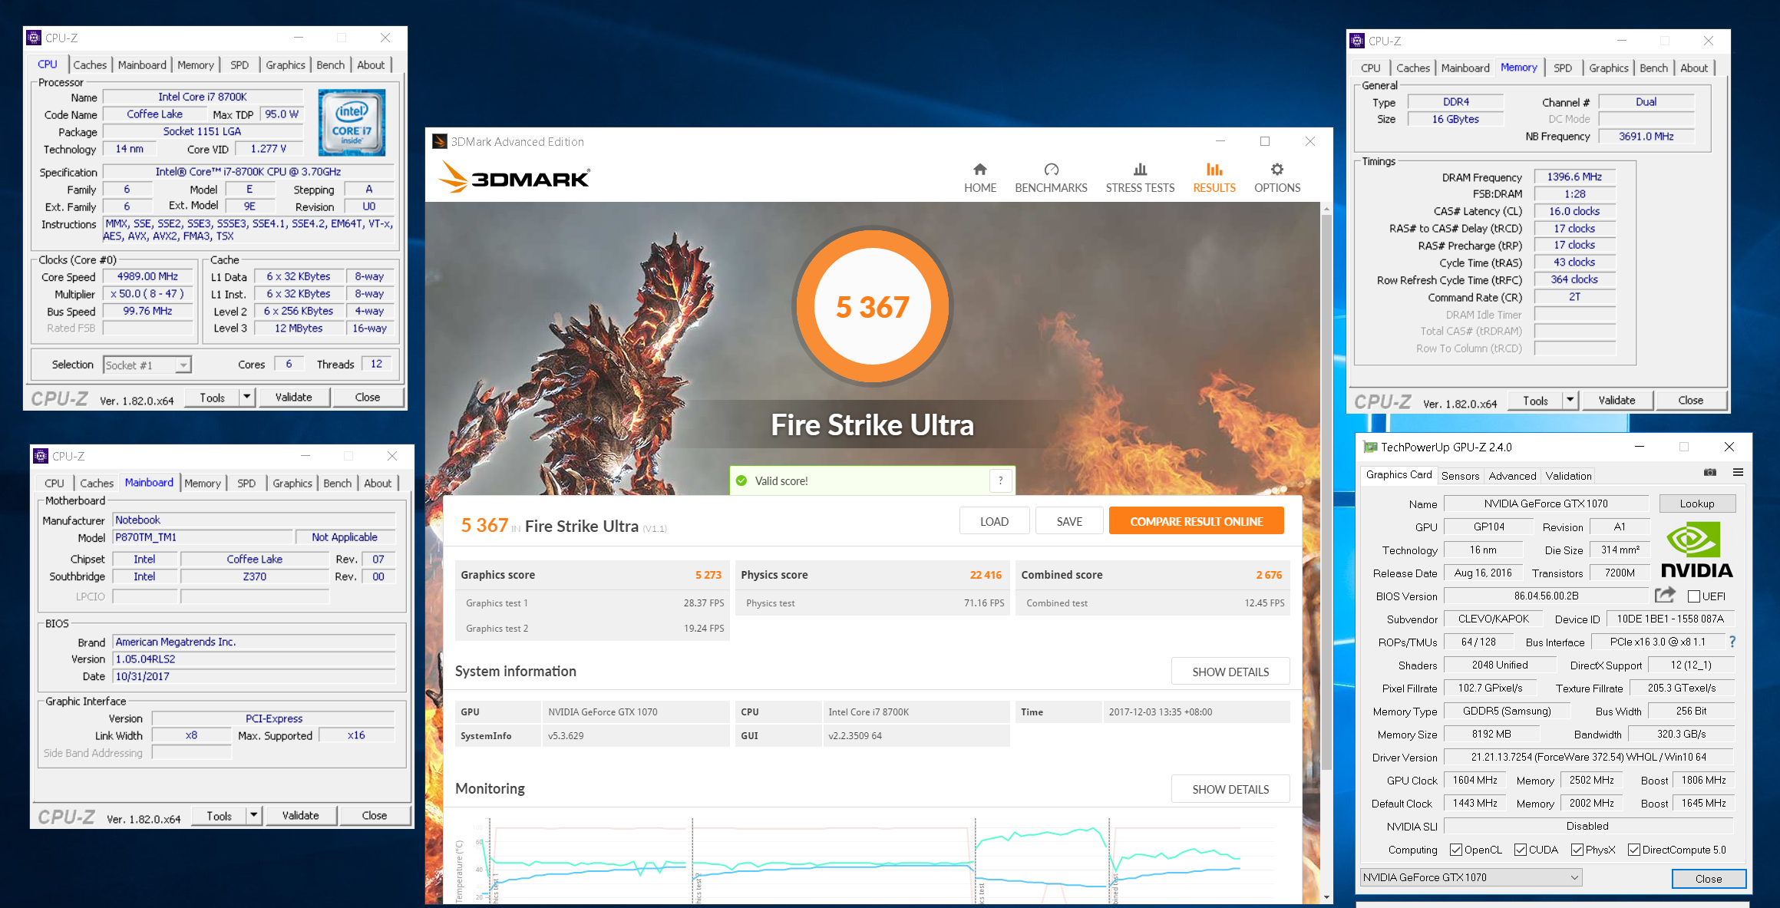Viewport: 1780px width, 908px height.
Task: Open SPD tab in Memory CPU-Z window
Action: click(x=1563, y=68)
